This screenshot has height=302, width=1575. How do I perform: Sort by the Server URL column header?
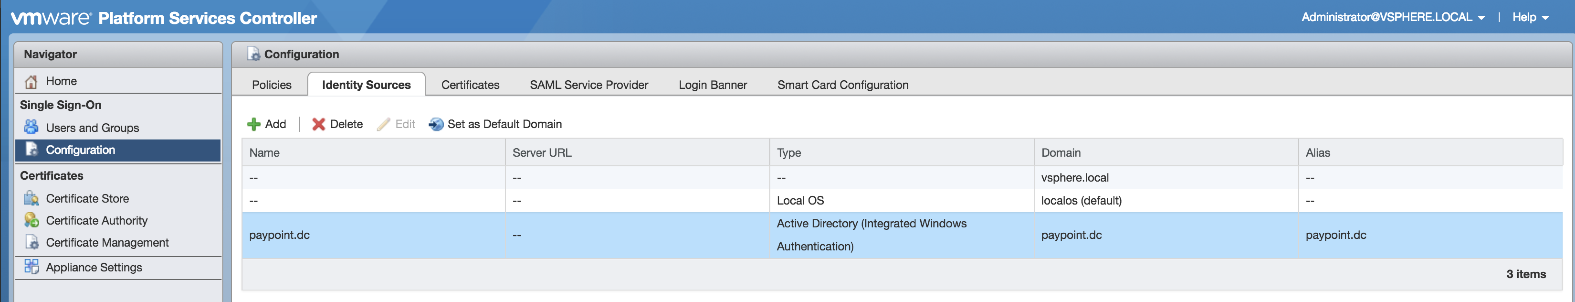542,153
